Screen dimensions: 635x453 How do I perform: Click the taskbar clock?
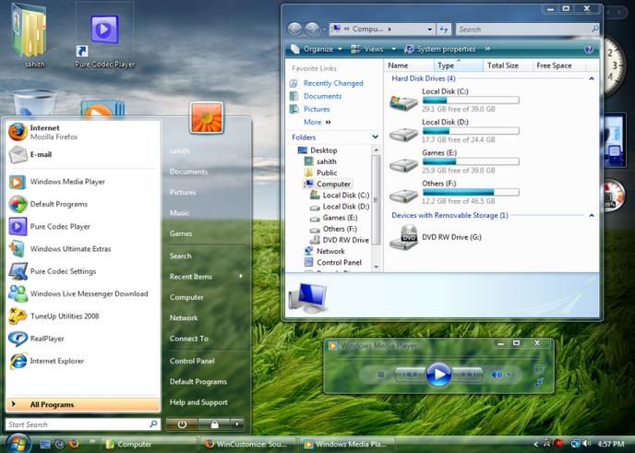pyautogui.click(x=611, y=444)
